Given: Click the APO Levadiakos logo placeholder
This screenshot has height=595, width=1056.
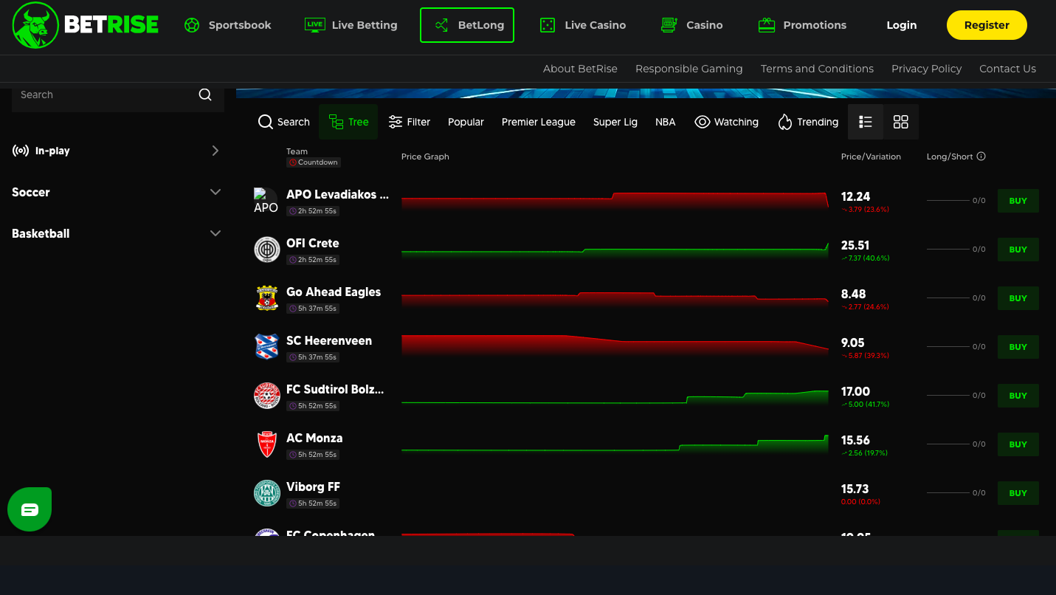Looking at the screenshot, I should pyautogui.click(x=266, y=201).
